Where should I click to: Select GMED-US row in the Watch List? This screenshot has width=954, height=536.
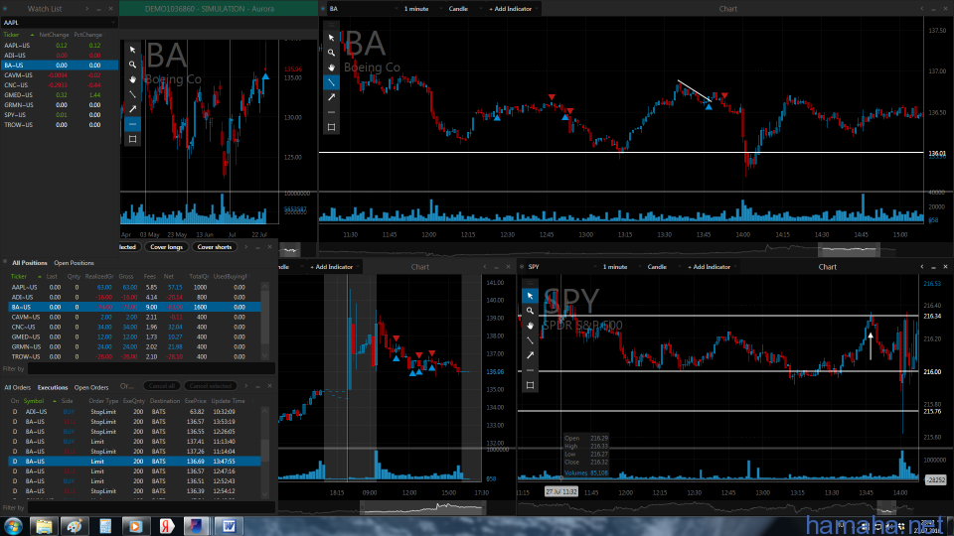pyautogui.click(x=59, y=95)
